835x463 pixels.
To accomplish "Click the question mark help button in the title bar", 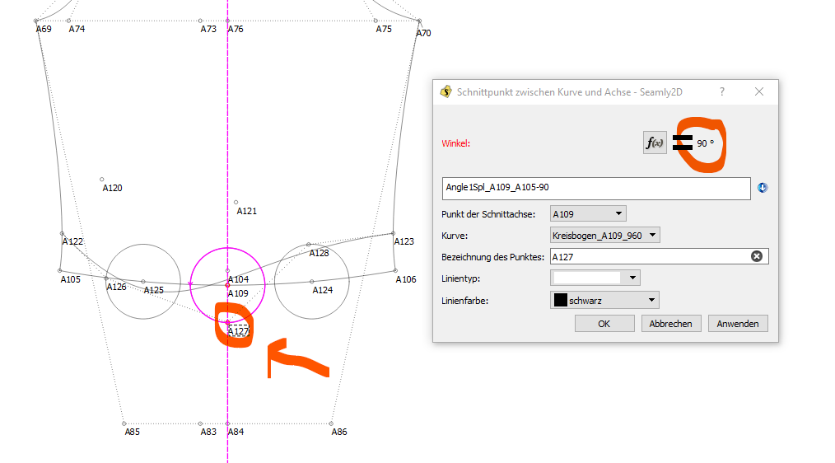I will click(x=722, y=92).
